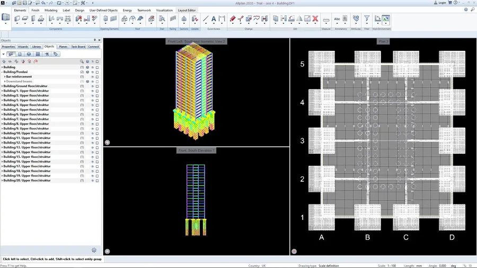Toggle eye for Building/Ground floor/struktur
This screenshot has width=477, height=268.
click(x=92, y=86)
